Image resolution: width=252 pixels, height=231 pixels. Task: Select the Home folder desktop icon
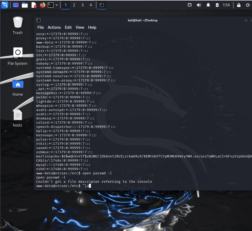point(18,88)
